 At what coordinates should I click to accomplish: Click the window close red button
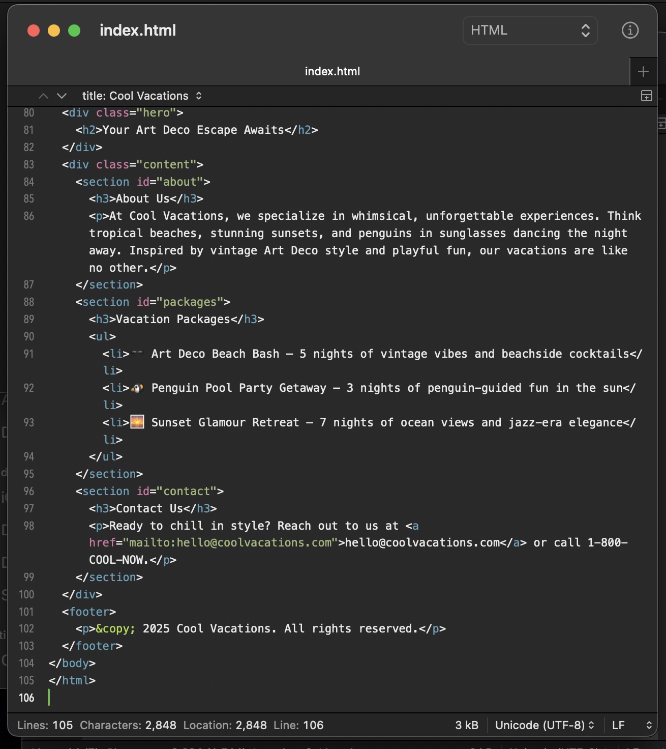pos(34,31)
